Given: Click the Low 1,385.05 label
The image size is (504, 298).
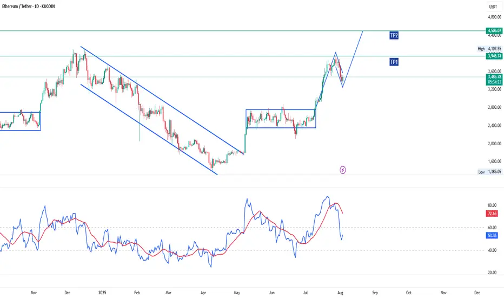Looking at the screenshot, I should tap(489, 172).
